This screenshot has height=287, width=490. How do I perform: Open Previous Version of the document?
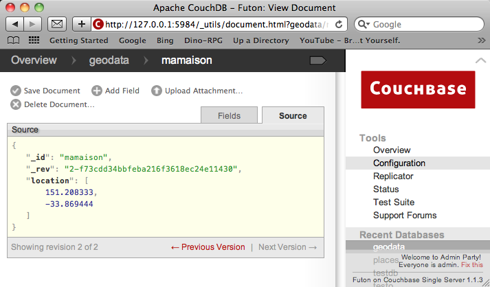coord(208,247)
